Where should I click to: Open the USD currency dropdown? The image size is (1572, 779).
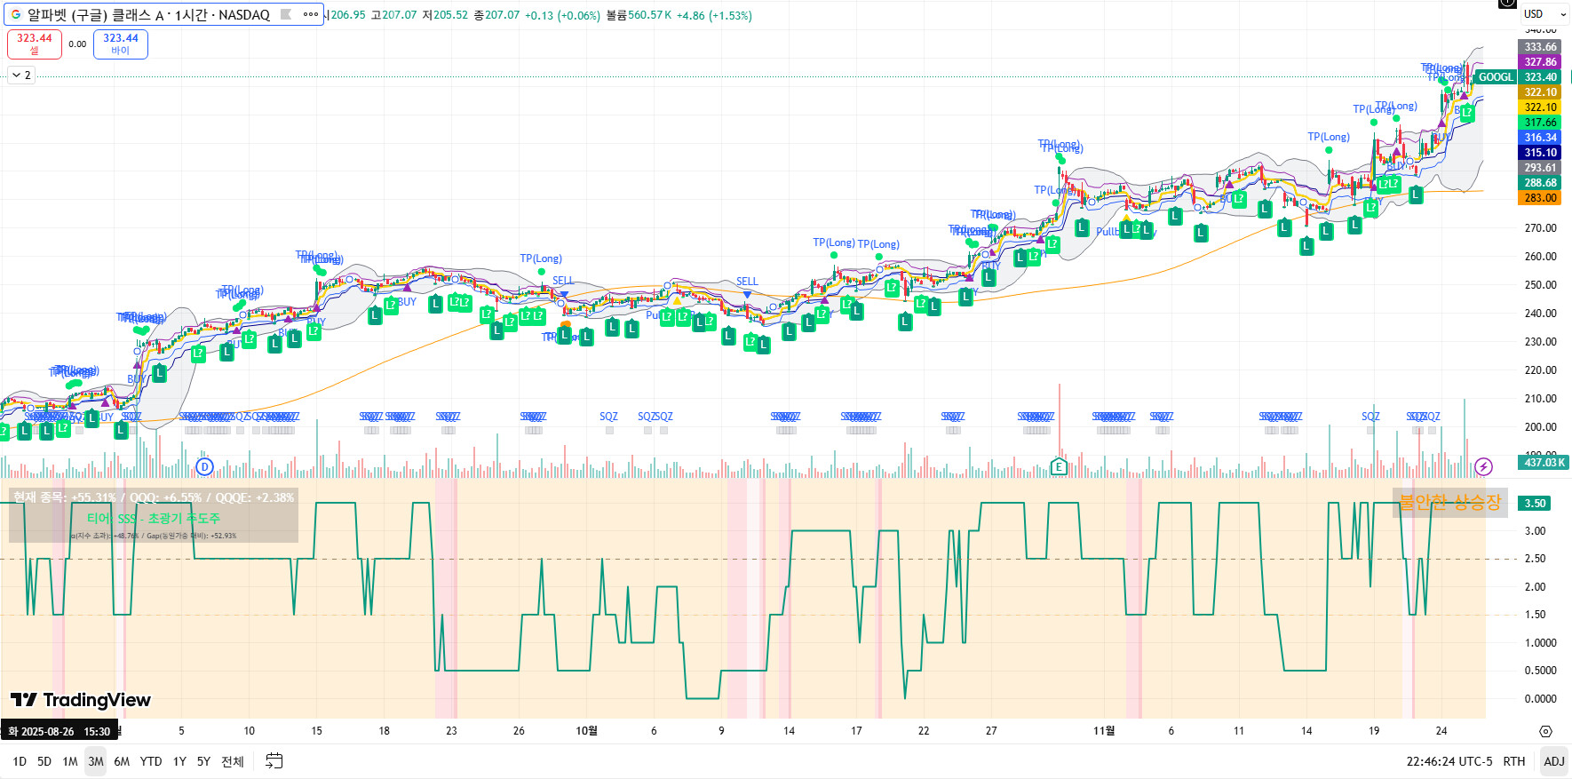[x=1544, y=14]
